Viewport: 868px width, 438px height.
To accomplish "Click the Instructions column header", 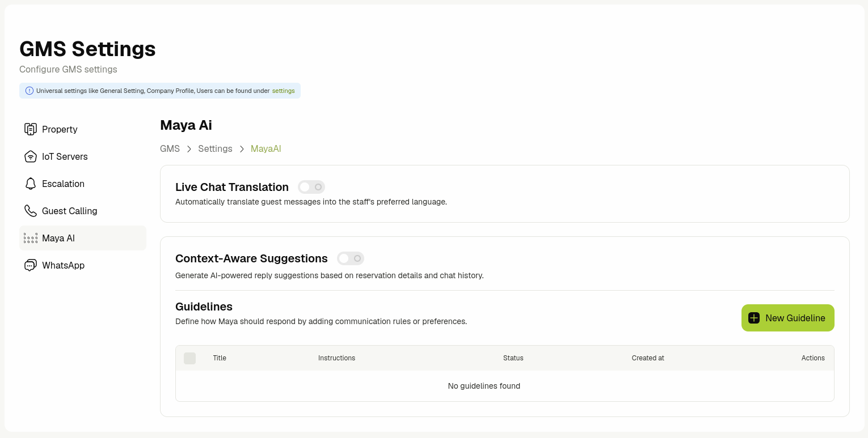I will point(337,358).
